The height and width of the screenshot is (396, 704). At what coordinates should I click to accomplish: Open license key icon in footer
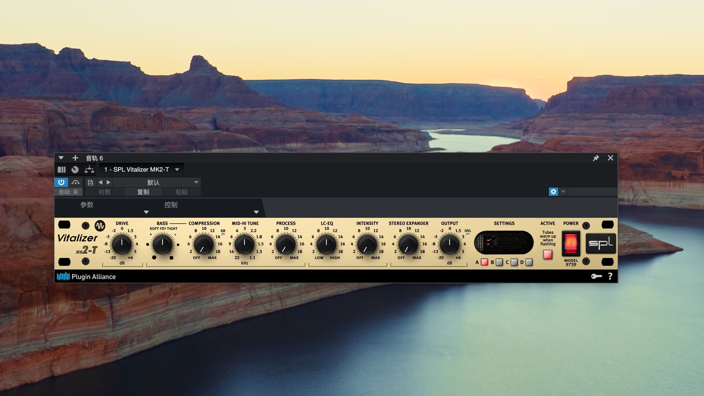(597, 276)
